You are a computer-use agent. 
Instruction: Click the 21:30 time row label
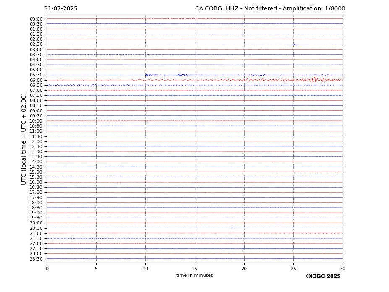36,238
